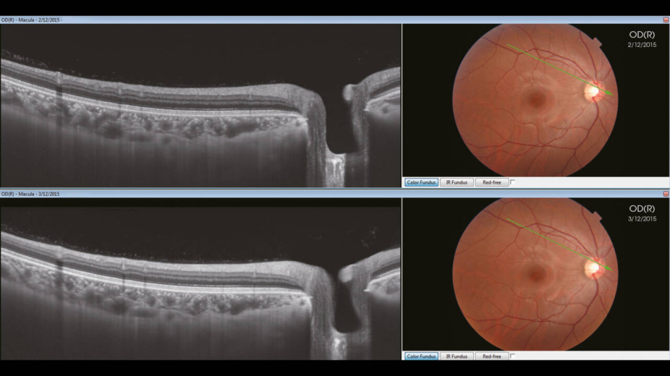Click the fovea on the 3/12/2015 fundus photo

pos(537,274)
